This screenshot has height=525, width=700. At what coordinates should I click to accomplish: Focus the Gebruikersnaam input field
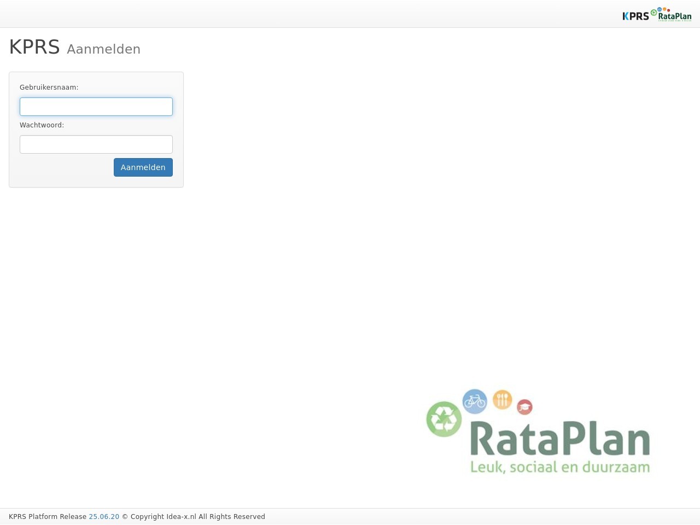96,107
